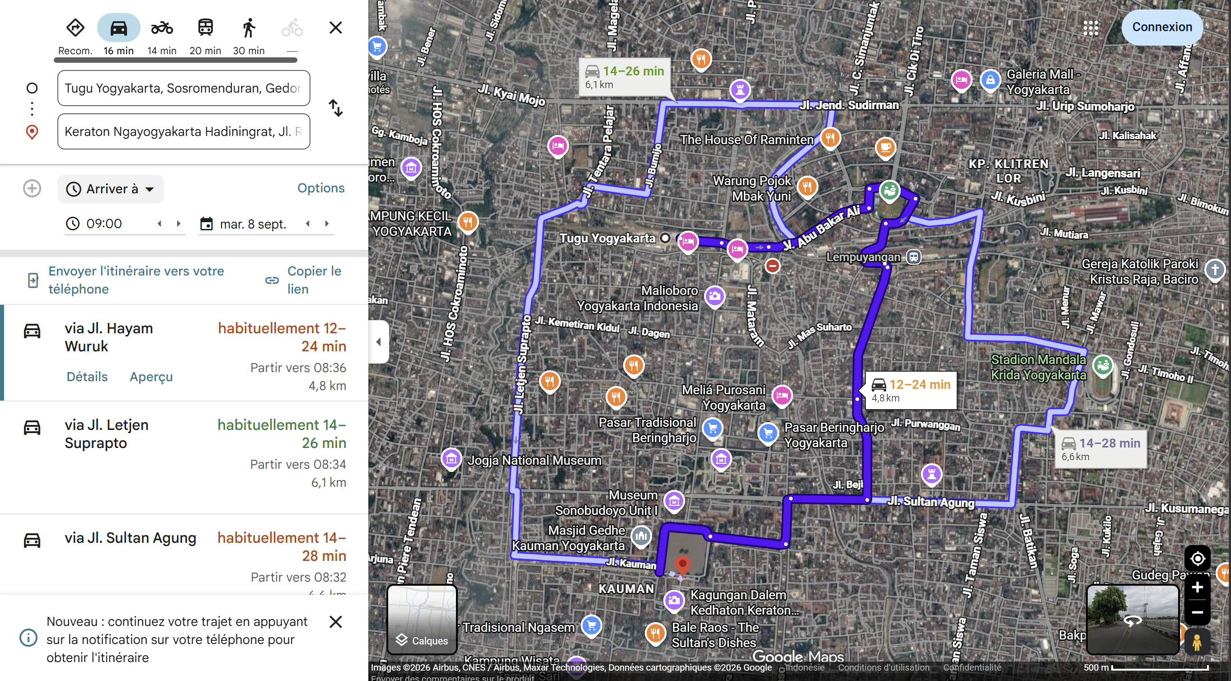Select route via Jl. Sultan Agung
This screenshot has width=1231, height=681.
[x=184, y=555]
